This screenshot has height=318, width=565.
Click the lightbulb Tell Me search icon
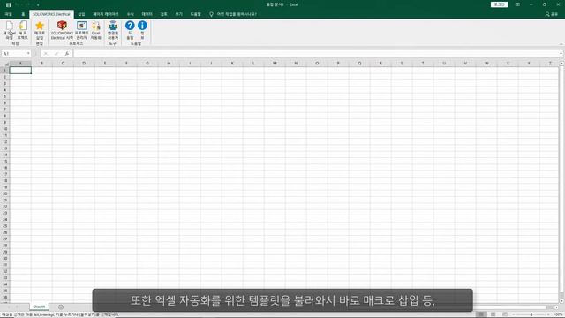tap(211, 14)
